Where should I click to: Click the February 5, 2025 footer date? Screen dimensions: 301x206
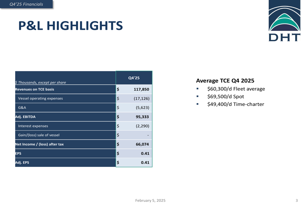150,201
